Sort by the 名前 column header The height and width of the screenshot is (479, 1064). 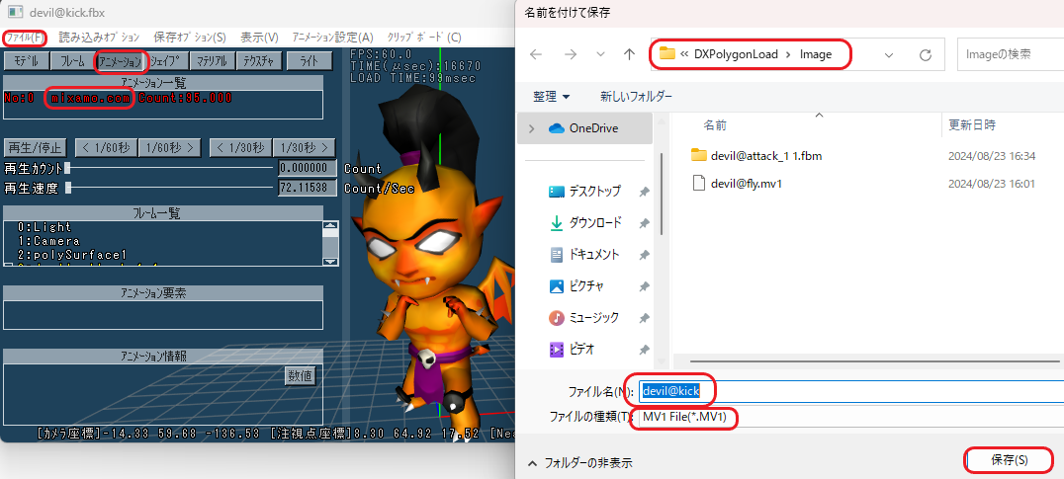715,125
